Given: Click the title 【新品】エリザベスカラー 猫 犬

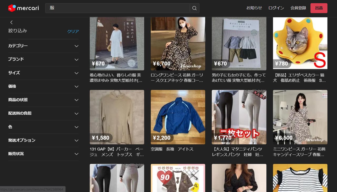Looking at the screenshot, I should coord(299,78).
